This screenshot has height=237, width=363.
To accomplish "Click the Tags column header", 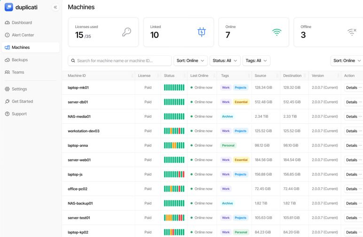I will click(x=225, y=76).
